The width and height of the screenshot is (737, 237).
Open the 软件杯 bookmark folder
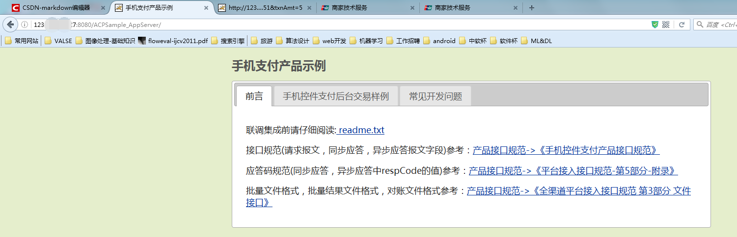pyautogui.click(x=504, y=41)
